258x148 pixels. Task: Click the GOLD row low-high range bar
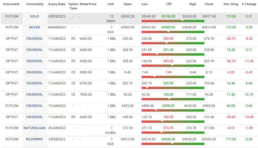point(173,21)
